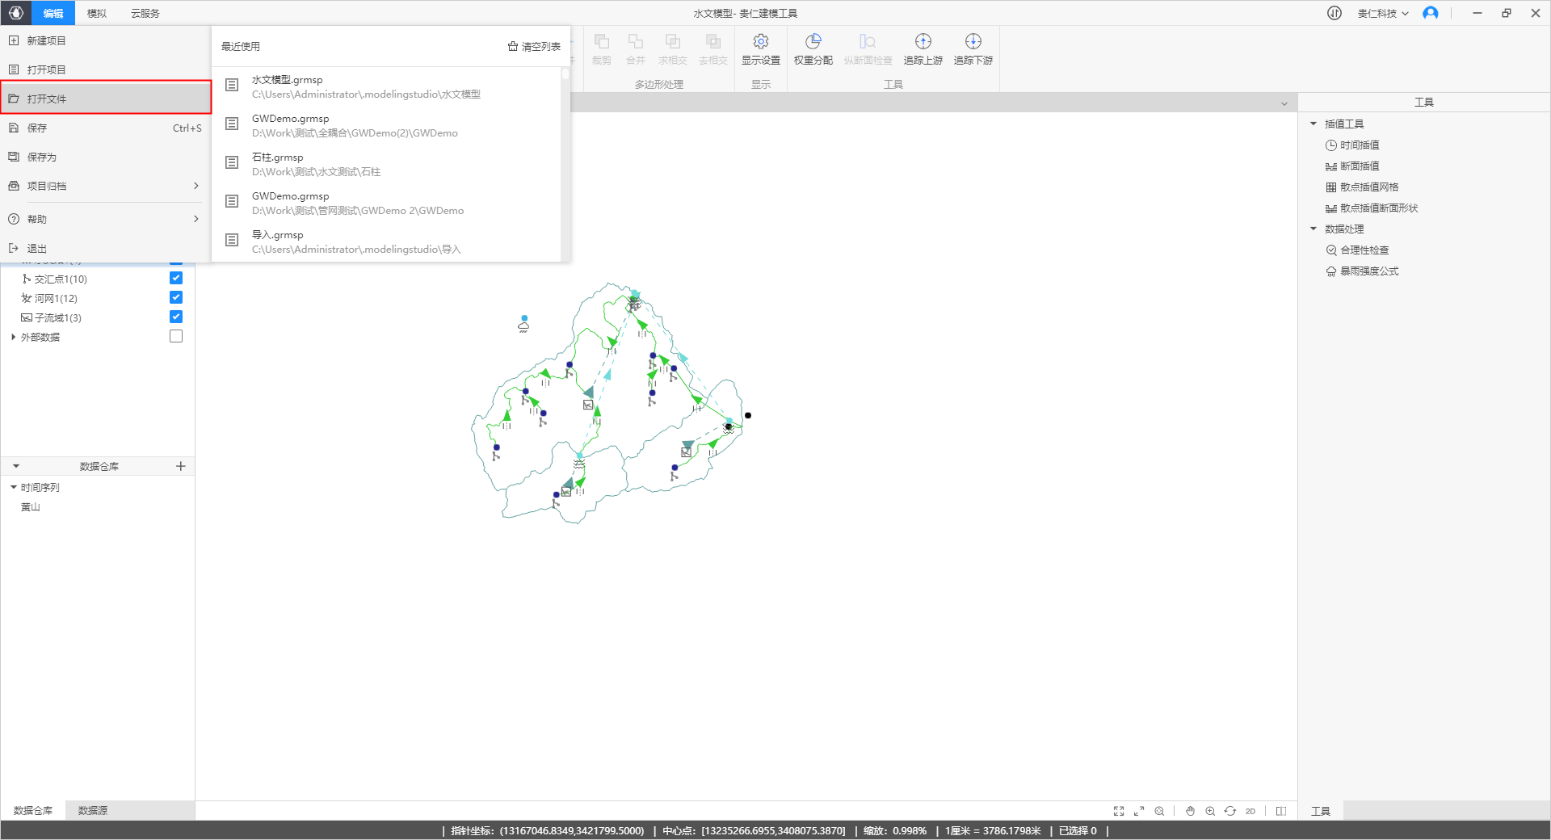Click the split view icon in bottom bar
This screenshot has width=1551, height=840.
[x=1281, y=811]
